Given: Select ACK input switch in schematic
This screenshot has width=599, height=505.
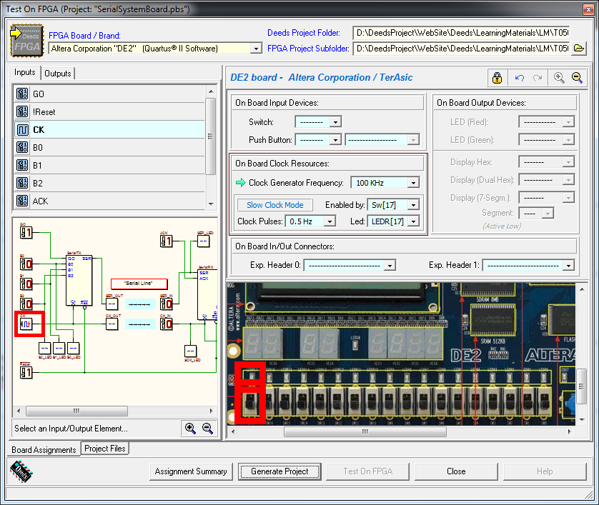Looking at the screenshot, I should click(166, 241).
